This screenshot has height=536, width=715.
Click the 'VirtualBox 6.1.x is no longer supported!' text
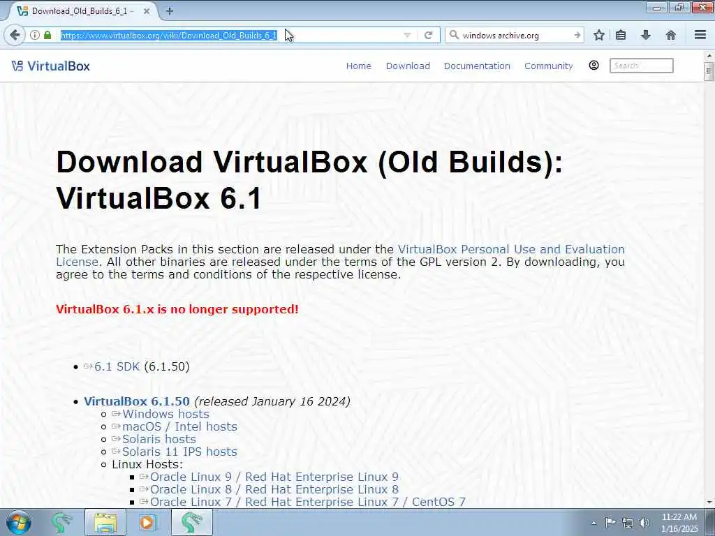177,309
